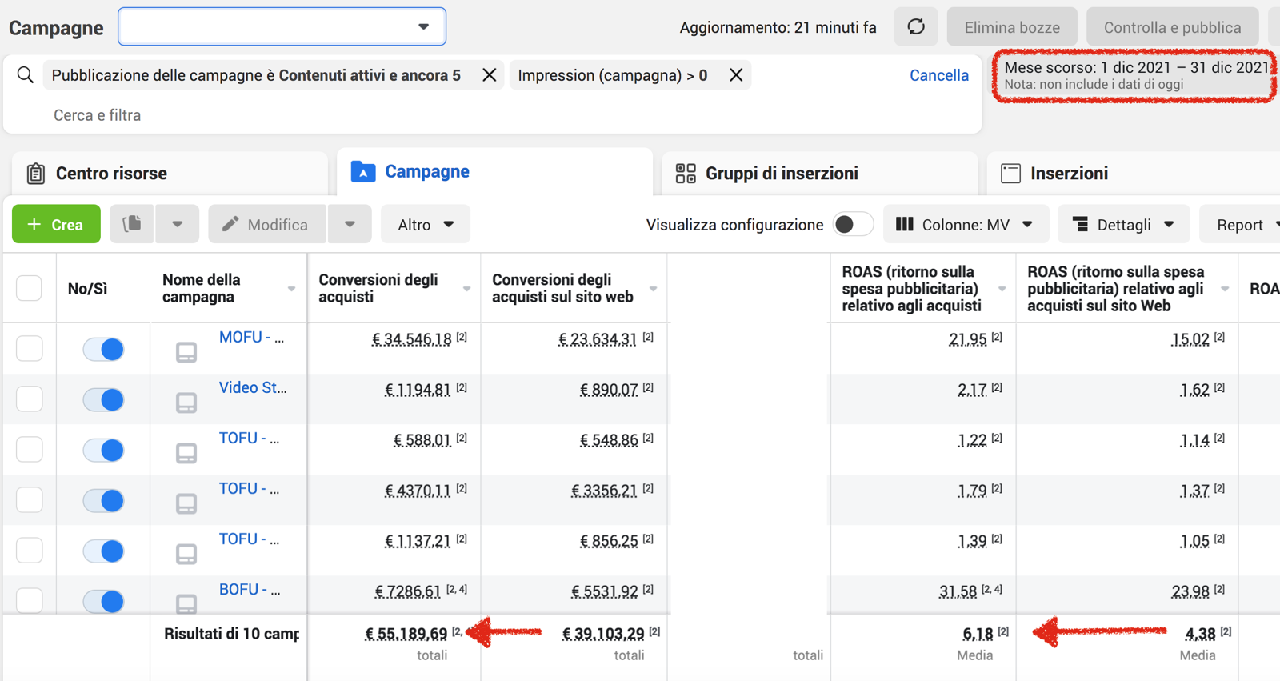Toggle the Visualizza configurazione switch
This screenshot has width=1280, height=681.
pos(853,224)
